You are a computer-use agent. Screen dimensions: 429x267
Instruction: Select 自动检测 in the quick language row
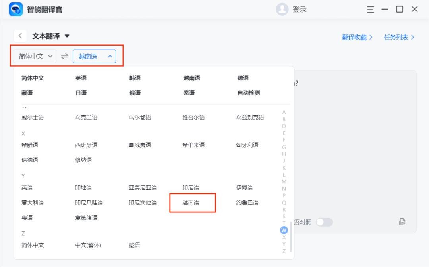click(x=248, y=93)
